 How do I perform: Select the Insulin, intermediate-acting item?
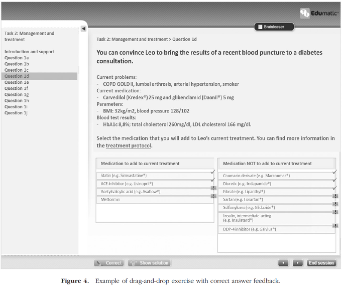click(x=277, y=218)
